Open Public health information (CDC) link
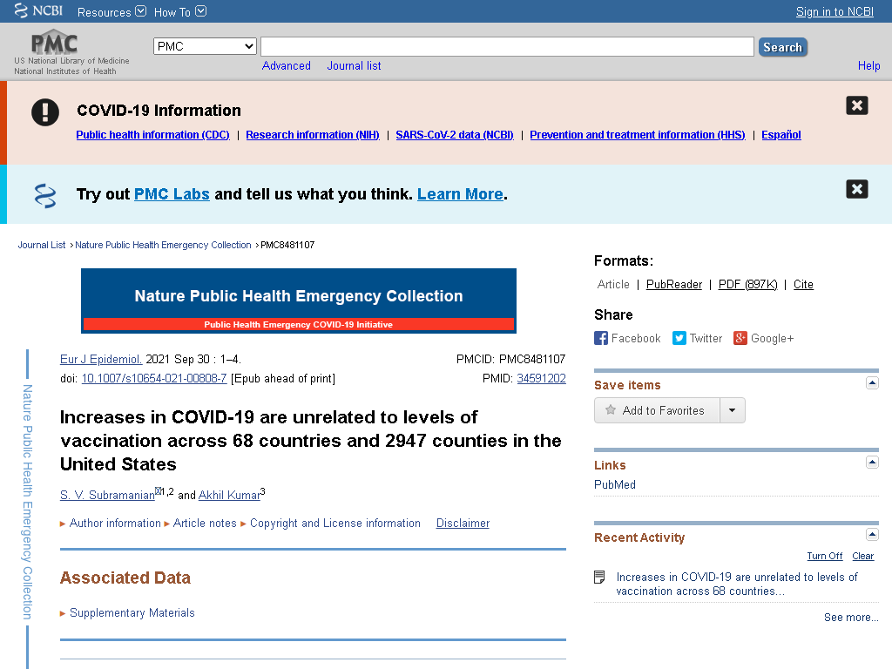 [x=152, y=135]
